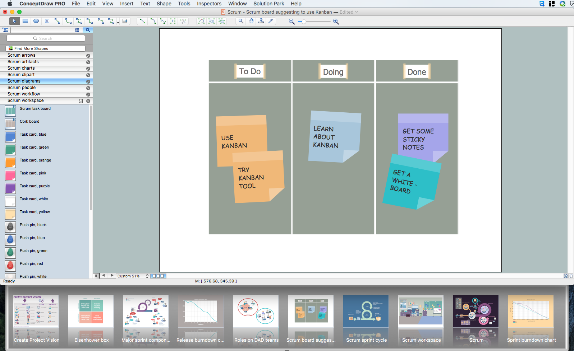Close the Scrum diagrams library
The height and width of the screenshot is (351, 574).
(88, 81)
